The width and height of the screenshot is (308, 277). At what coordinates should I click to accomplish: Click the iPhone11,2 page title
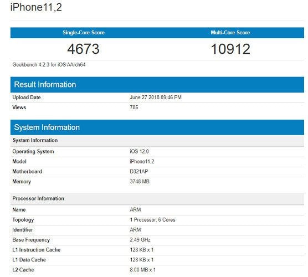pos(36,7)
